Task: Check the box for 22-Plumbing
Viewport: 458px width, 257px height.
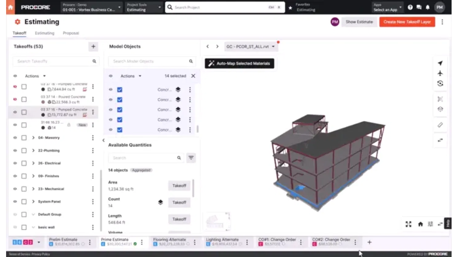Action: [24, 151]
